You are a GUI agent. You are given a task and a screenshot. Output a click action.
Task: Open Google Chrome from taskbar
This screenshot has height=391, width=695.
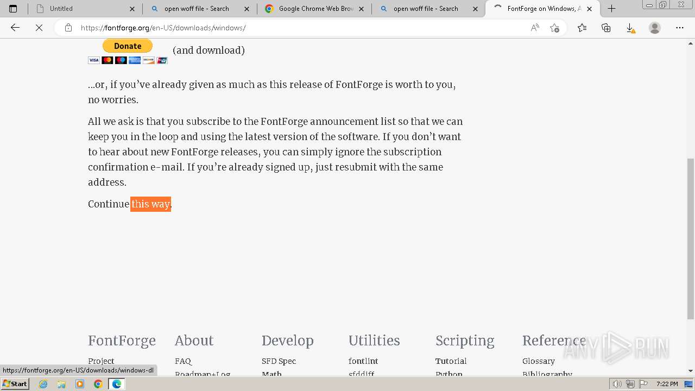click(x=98, y=384)
